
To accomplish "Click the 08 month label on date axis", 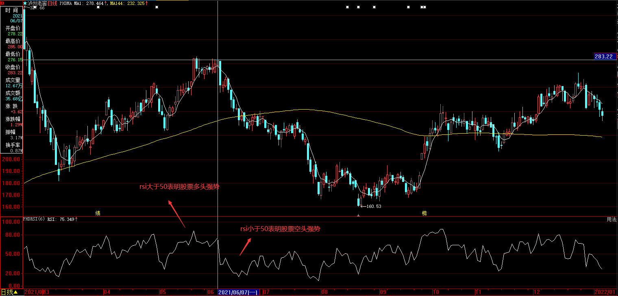I will (x=324, y=292).
